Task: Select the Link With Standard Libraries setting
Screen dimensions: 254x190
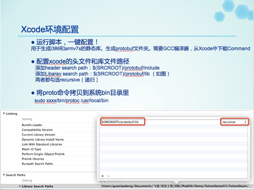Action: (x=42, y=144)
